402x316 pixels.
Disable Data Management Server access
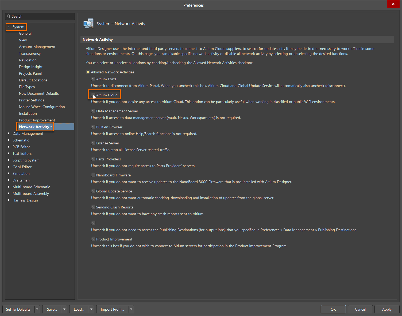(x=93, y=111)
